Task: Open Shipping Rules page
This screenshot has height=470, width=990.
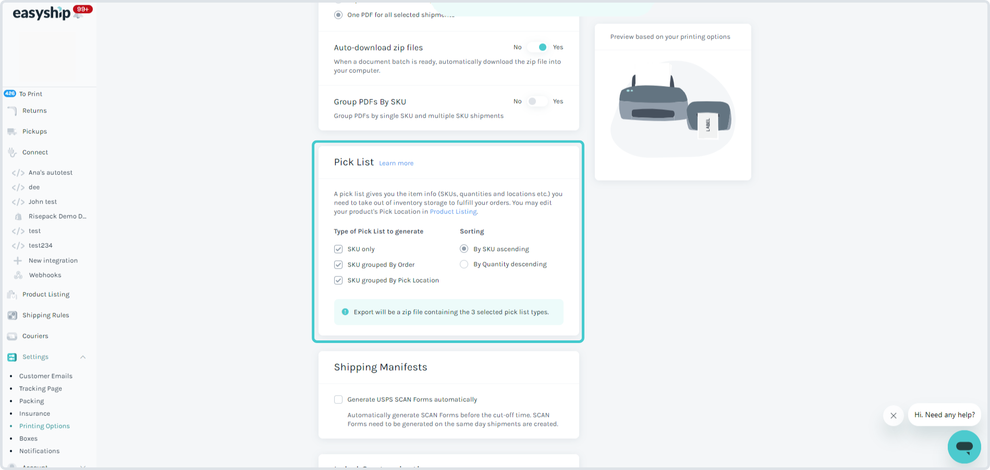Action: 46,315
